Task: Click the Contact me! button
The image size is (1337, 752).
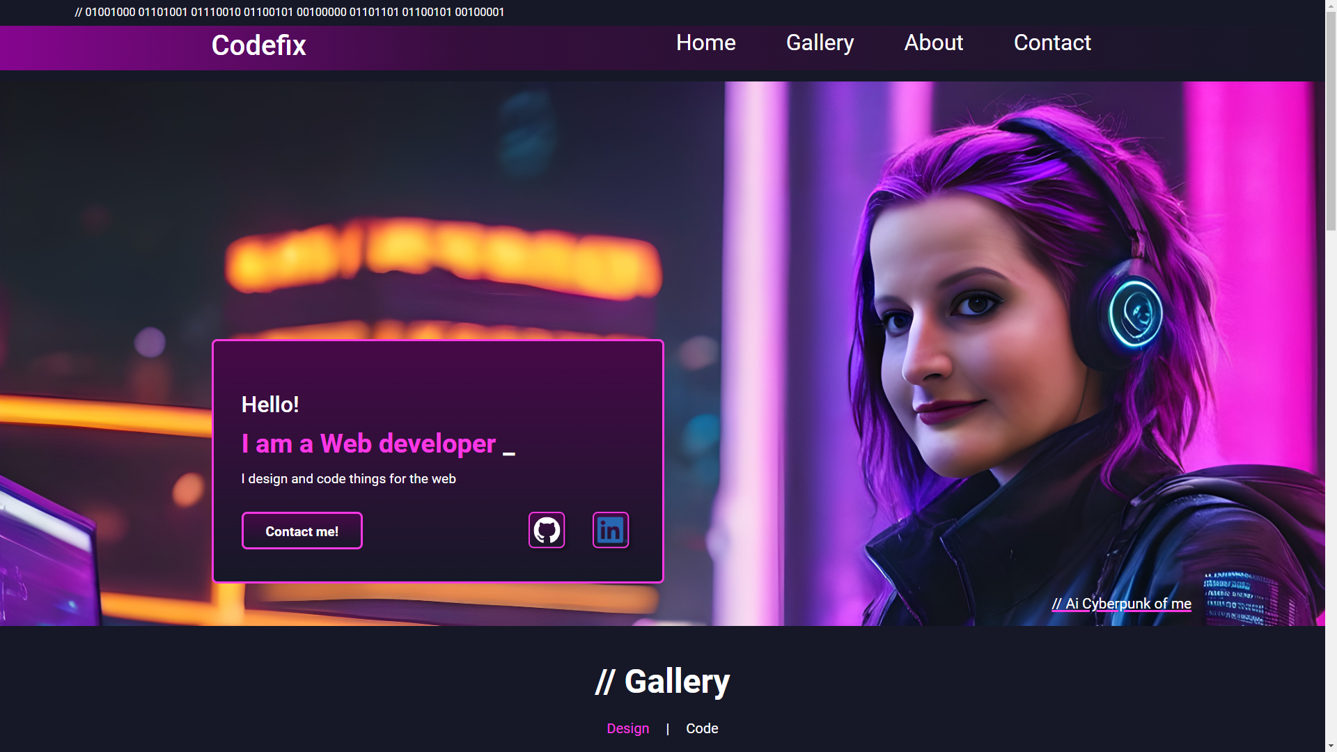Action: (x=302, y=531)
